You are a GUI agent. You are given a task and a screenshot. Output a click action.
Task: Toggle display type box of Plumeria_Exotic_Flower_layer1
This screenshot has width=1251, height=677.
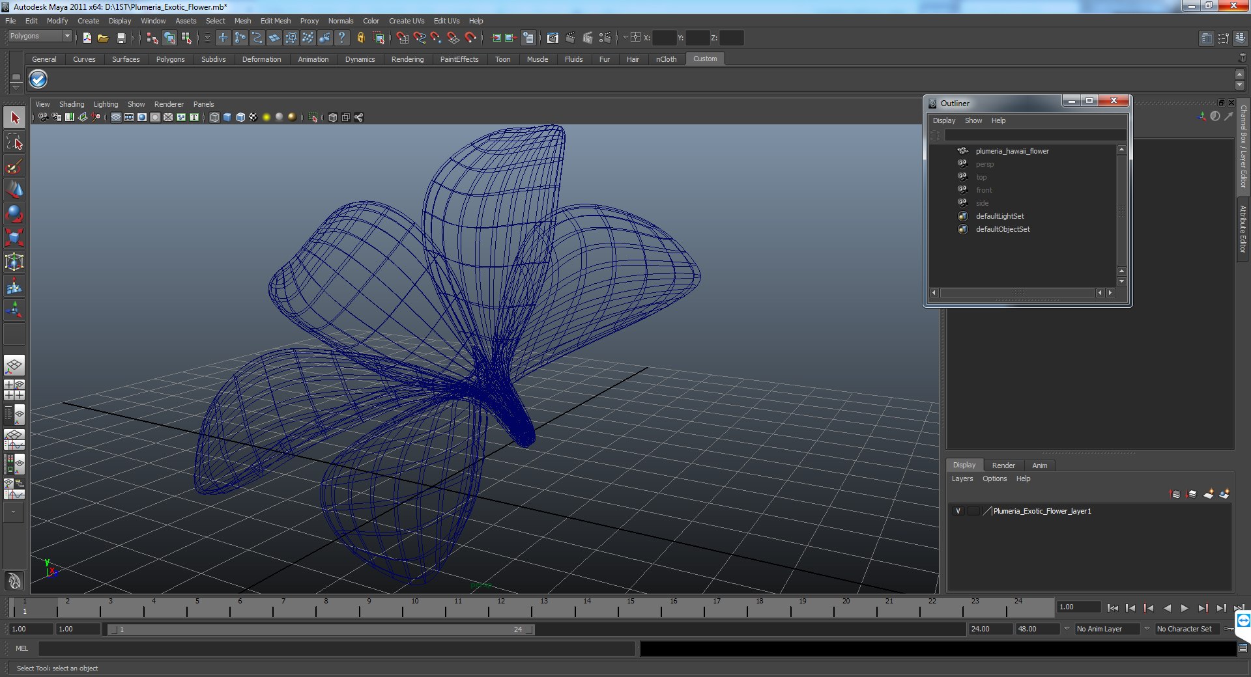tap(973, 511)
